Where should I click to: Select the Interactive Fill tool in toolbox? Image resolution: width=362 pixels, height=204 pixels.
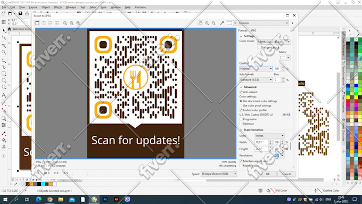point(4,140)
